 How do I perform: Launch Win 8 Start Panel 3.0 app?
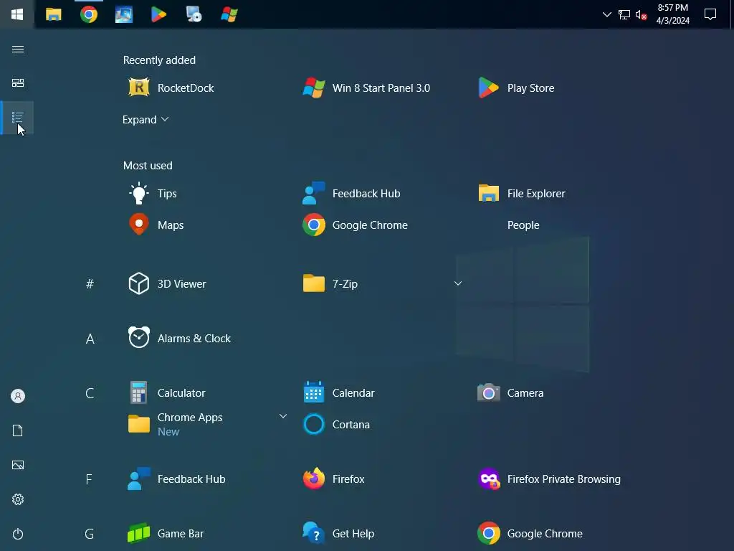point(366,88)
